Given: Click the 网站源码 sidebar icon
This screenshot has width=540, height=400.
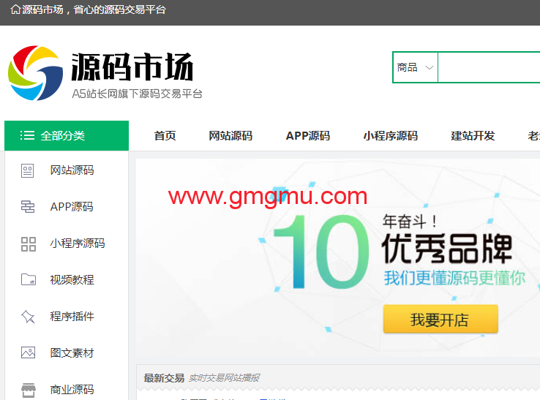Looking at the screenshot, I should (x=28, y=170).
